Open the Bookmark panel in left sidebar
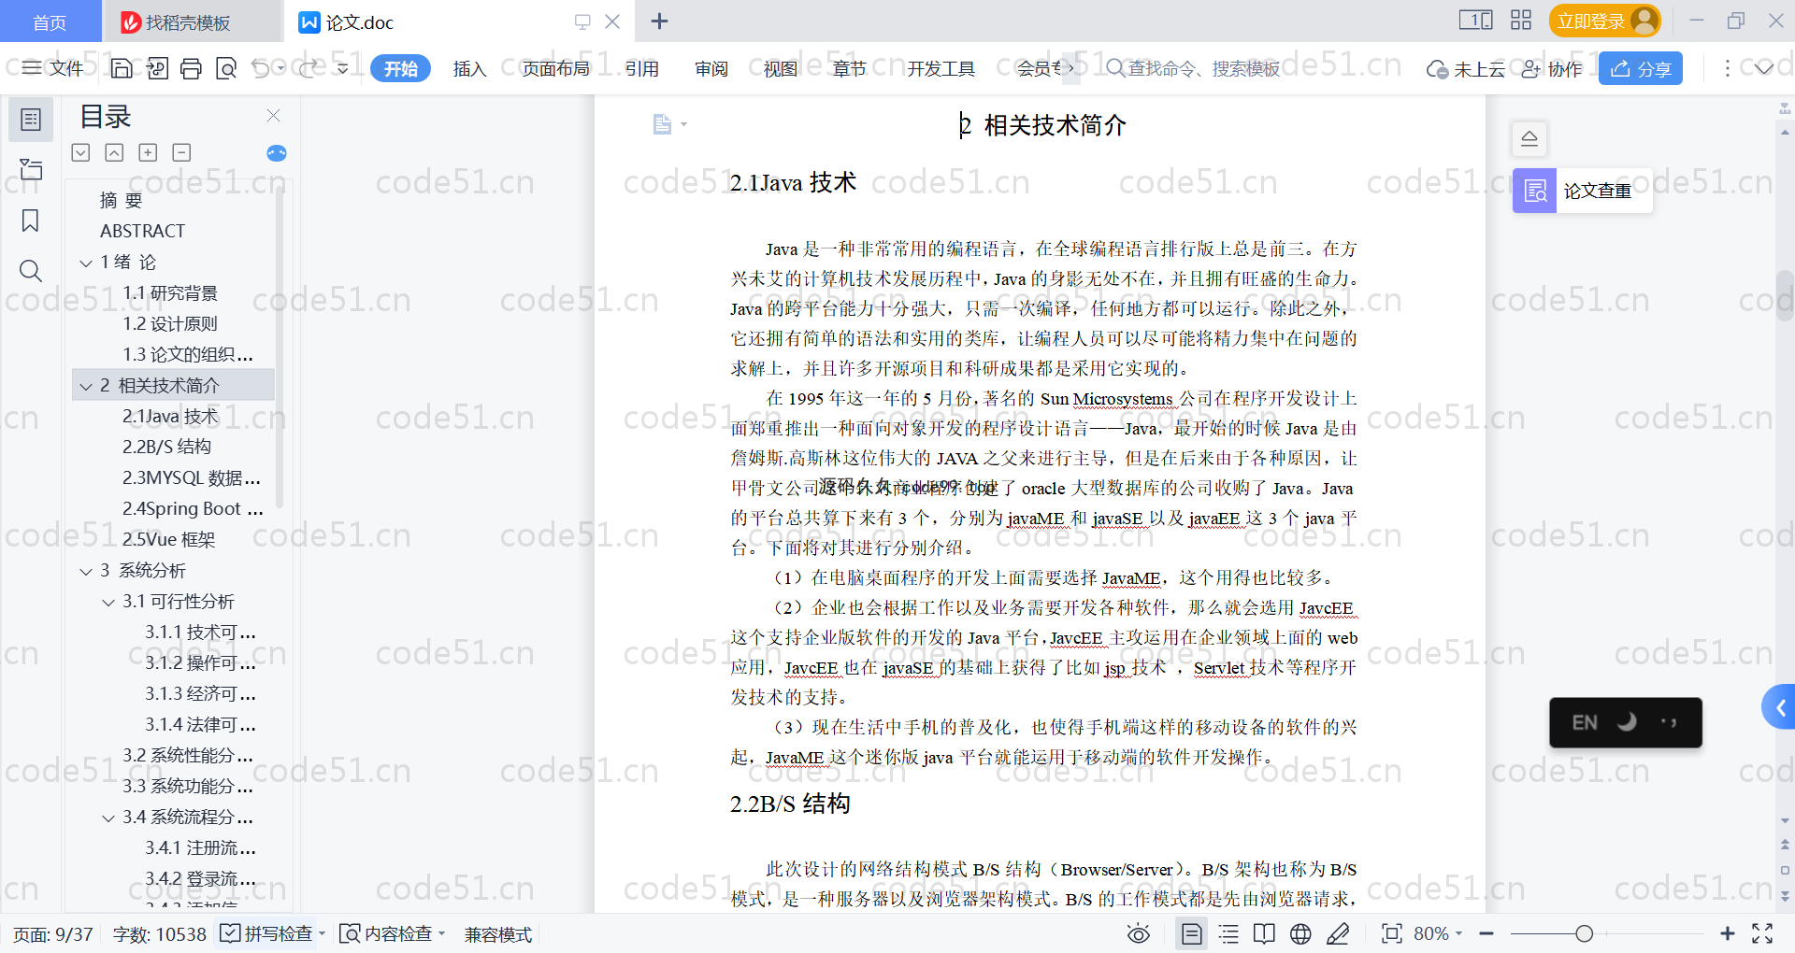1795x953 pixels. [x=31, y=220]
